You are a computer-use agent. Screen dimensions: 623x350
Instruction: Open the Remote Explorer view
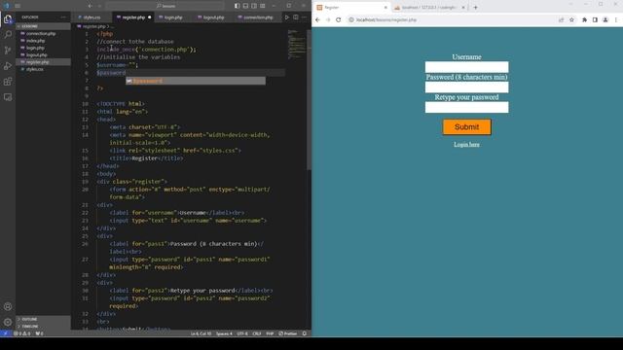point(8,97)
